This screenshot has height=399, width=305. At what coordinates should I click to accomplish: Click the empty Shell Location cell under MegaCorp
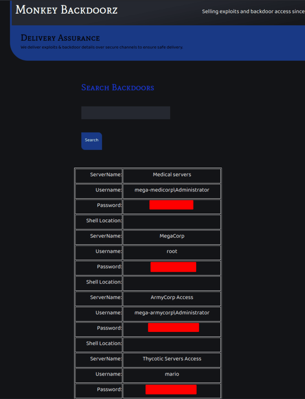point(172,282)
